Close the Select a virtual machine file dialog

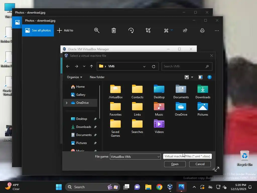[x=211, y=56]
